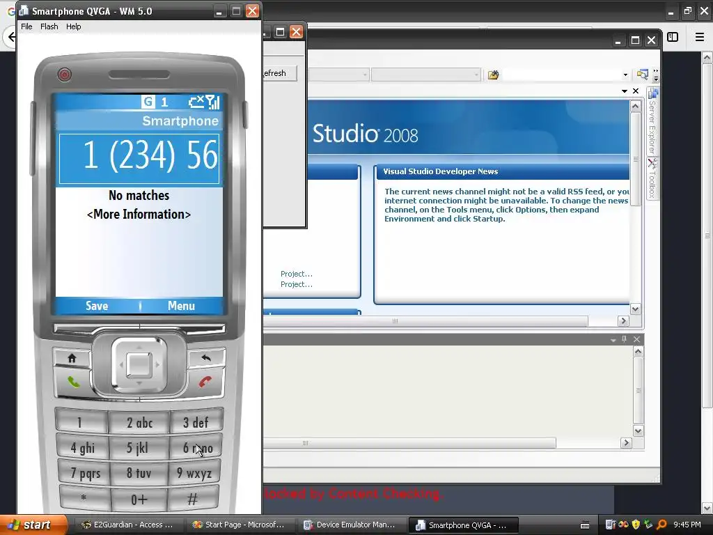Click the browser sidebar panel icon

(x=673, y=37)
